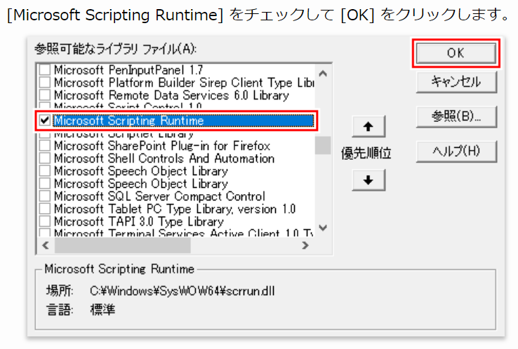
Task: Click the OK button
Action: [x=456, y=53]
